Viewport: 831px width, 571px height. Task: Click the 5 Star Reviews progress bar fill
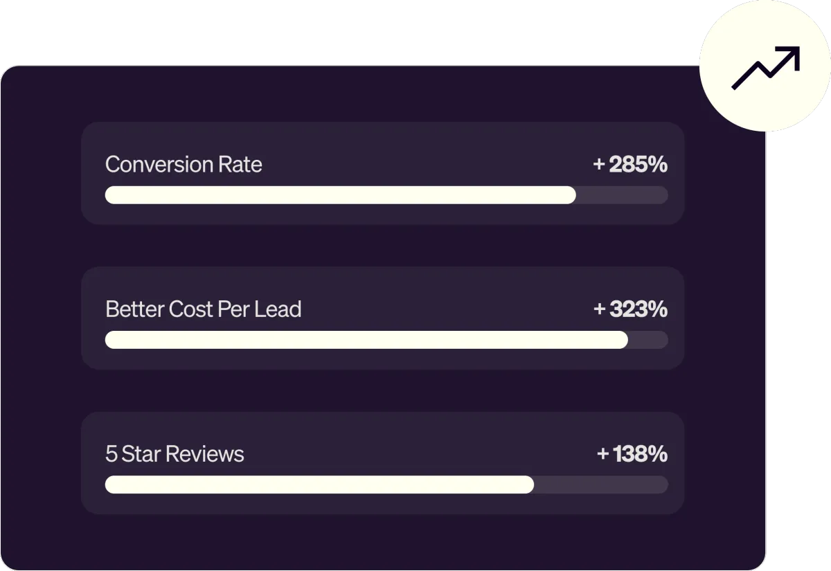click(319, 484)
